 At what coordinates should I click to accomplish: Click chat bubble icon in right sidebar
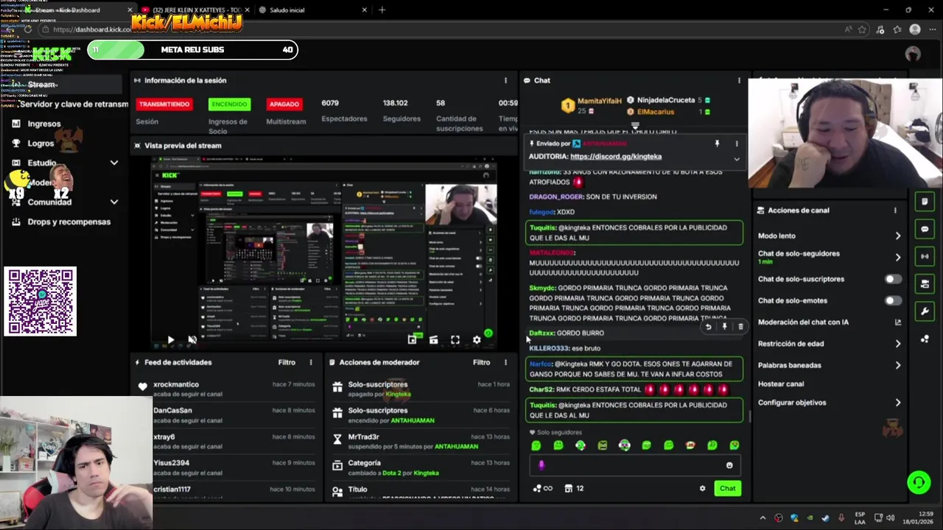click(x=925, y=229)
